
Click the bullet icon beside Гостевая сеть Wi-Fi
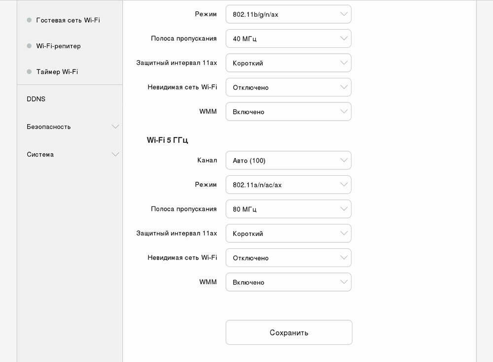pos(29,20)
